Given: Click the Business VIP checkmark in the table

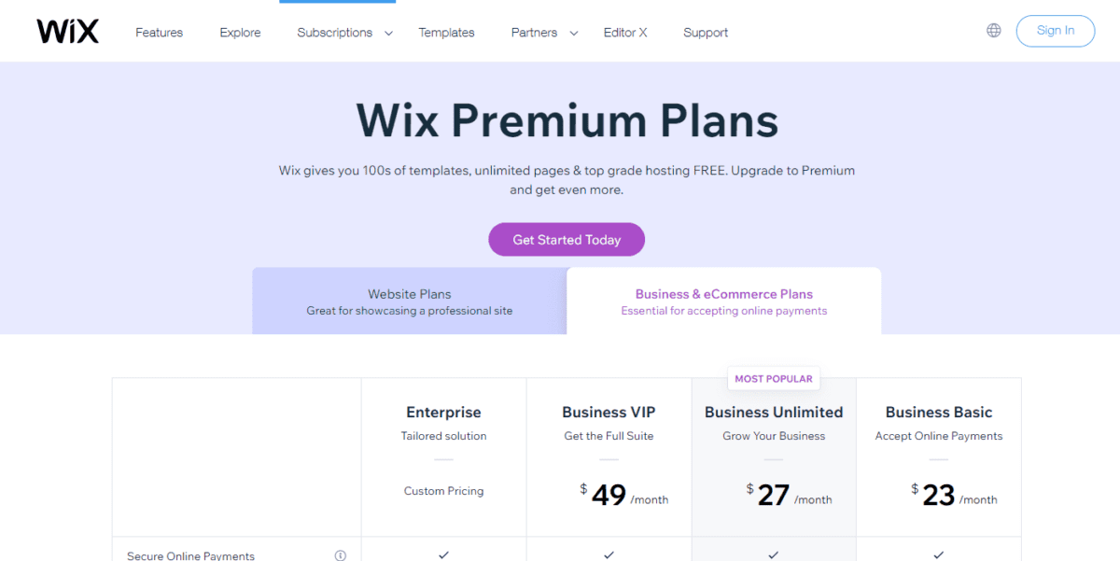Looking at the screenshot, I should [x=609, y=554].
